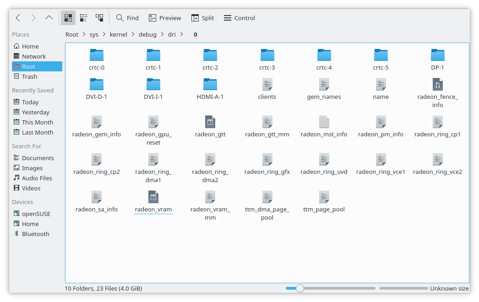Switch to Details tree view mode
Viewport: 479px width, 302px height.
[x=99, y=18]
